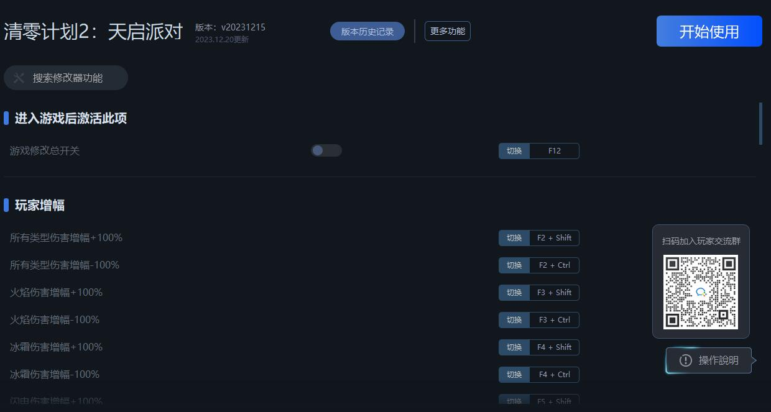Screen dimensions: 771x412
Task: Click the arrow right of 操作說明
Action: point(754,360)
